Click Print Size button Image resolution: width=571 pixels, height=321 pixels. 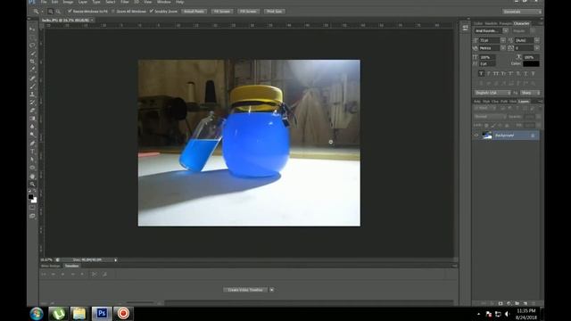tap(275, 12)
